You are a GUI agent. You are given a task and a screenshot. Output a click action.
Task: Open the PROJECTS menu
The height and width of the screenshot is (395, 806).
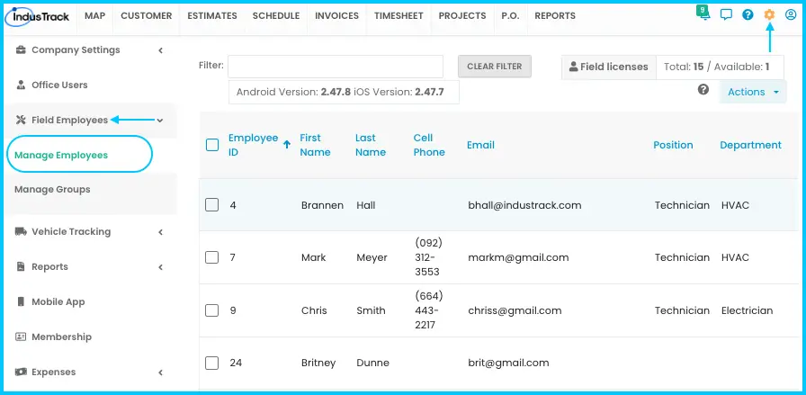point(462,16)
